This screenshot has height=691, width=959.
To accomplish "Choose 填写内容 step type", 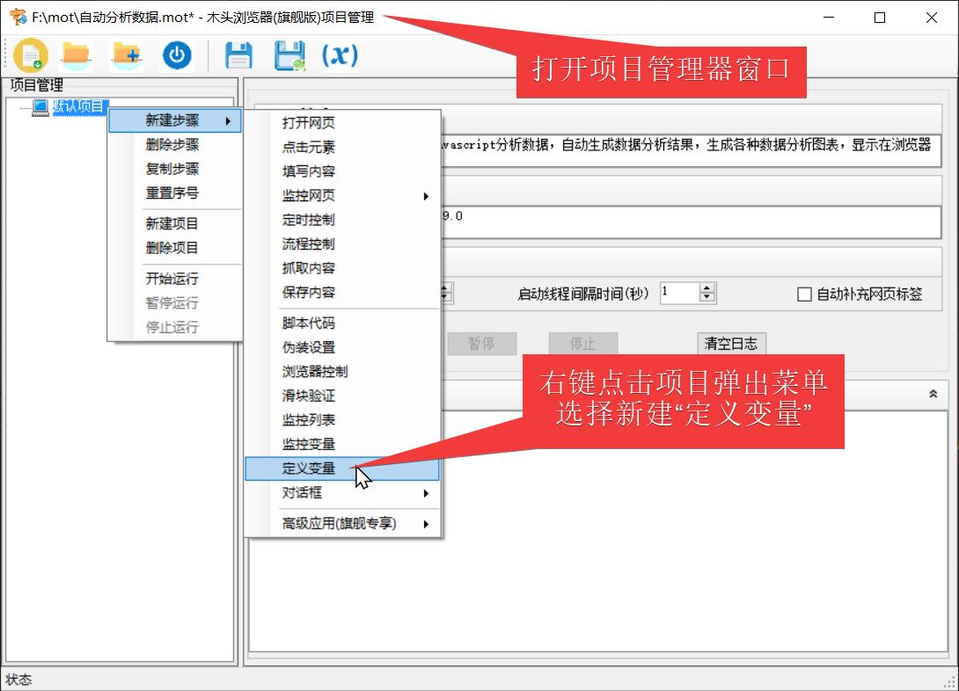I will coord(342,171).
